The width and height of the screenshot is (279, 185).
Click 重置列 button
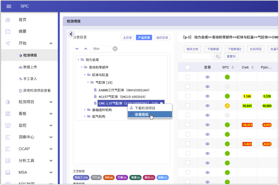pyautogui.click(x=231, y=57)
